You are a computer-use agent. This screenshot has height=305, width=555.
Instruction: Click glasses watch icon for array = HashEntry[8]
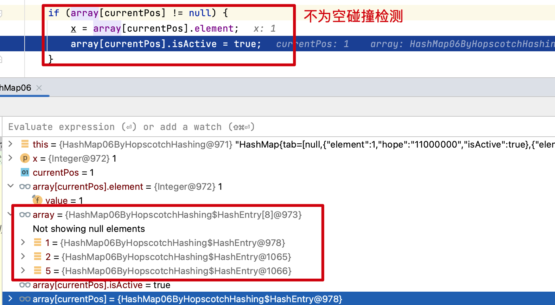[25, 214]
